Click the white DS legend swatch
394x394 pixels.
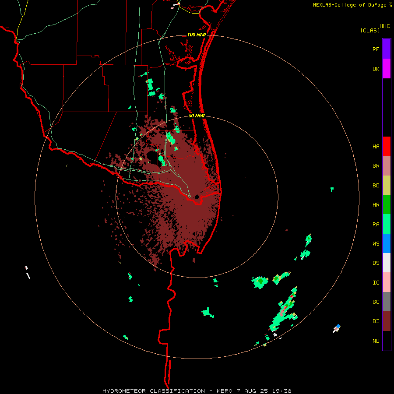click(x=387, y=263)
